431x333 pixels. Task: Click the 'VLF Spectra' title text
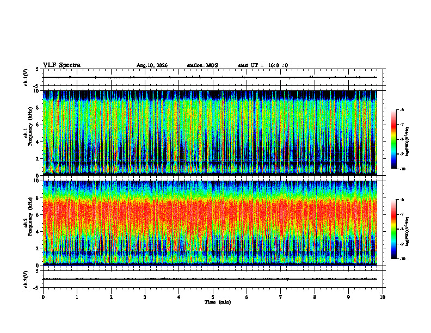point(61,65)
